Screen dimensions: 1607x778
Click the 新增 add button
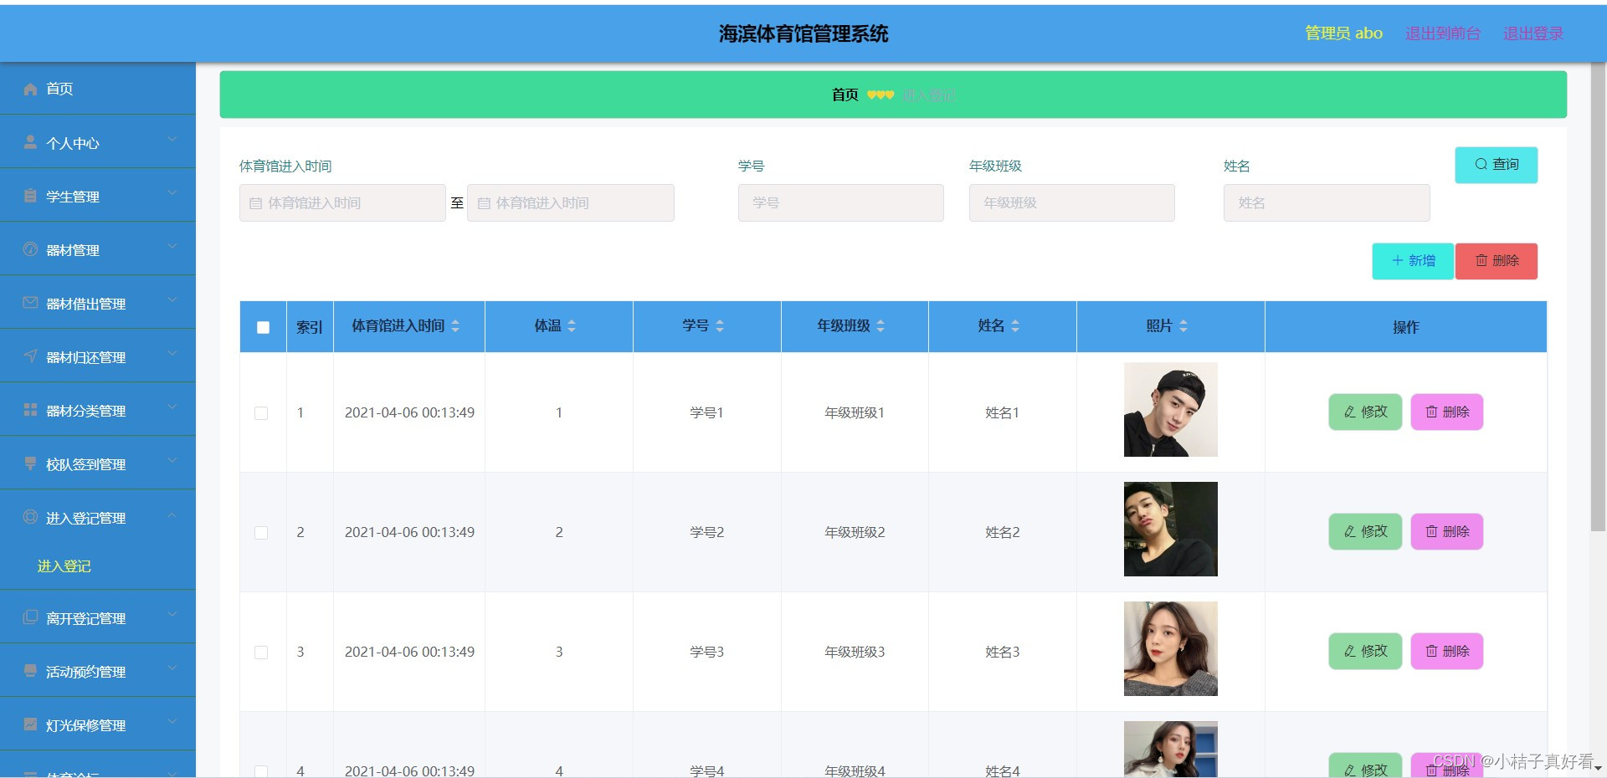point(1412,260)
